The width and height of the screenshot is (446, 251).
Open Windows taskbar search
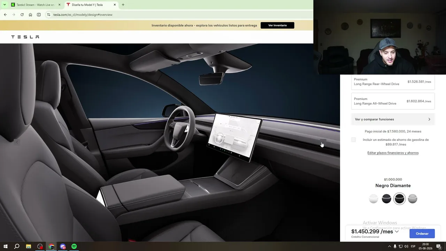(17, 246)
